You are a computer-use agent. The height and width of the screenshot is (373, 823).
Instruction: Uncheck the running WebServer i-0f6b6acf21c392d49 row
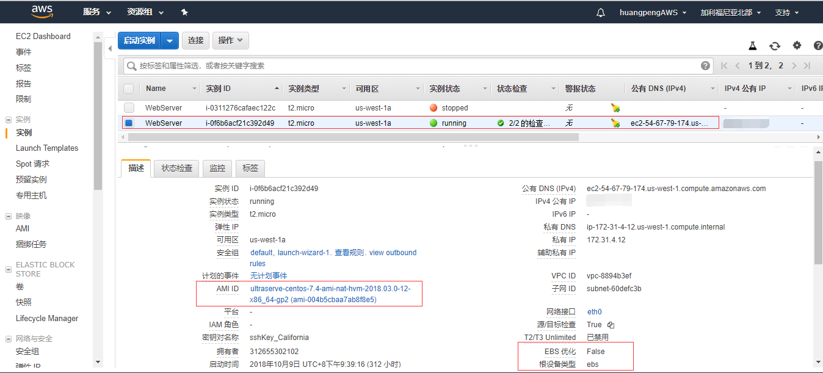click(129, 123)
